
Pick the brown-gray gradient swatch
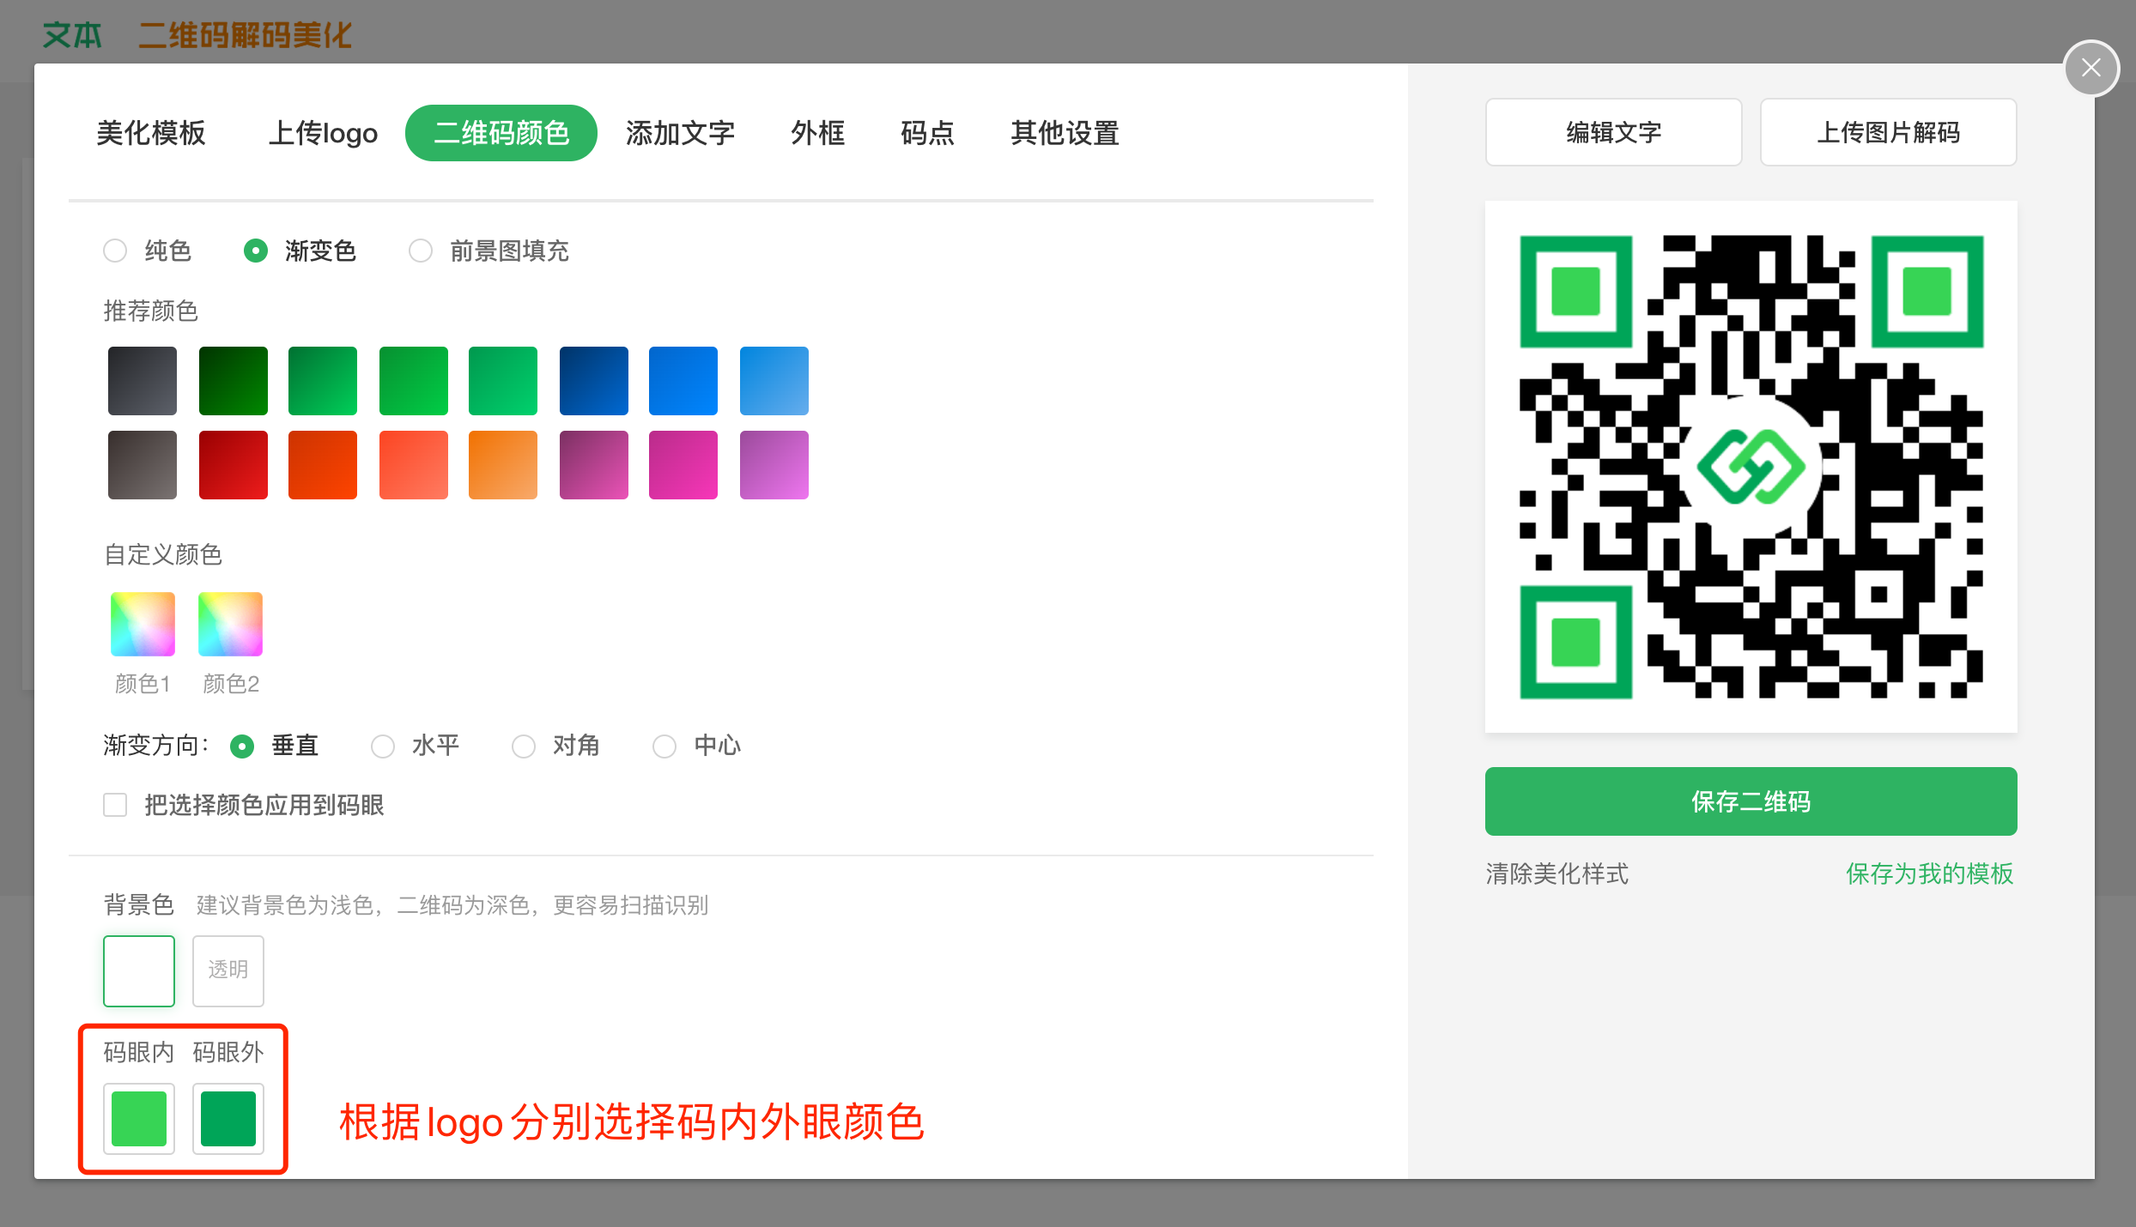click(143, 465)
